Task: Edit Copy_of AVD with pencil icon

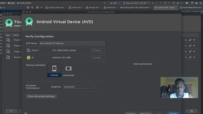Action: click(x=190, y=52)
